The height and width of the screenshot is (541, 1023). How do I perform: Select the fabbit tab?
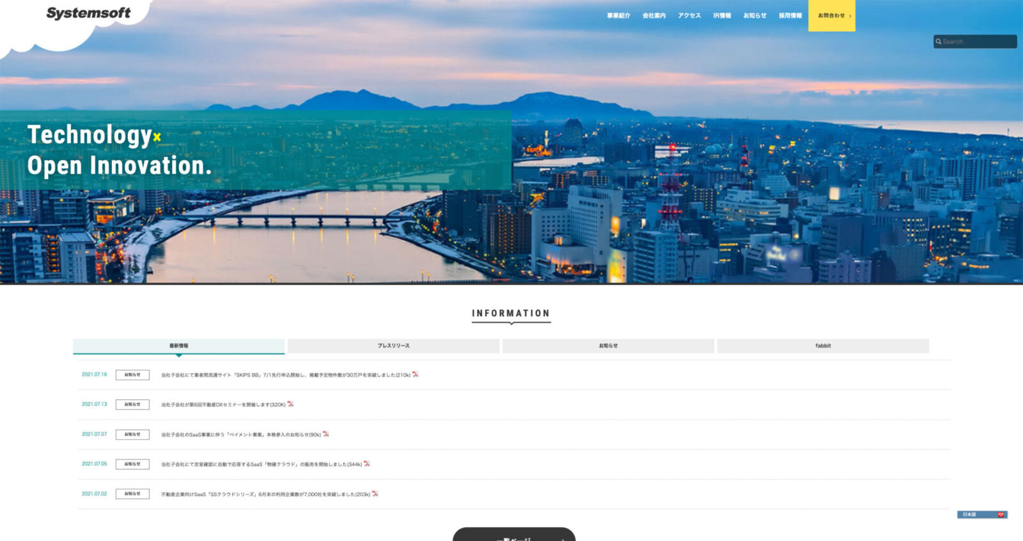click(x=823, y=346)
